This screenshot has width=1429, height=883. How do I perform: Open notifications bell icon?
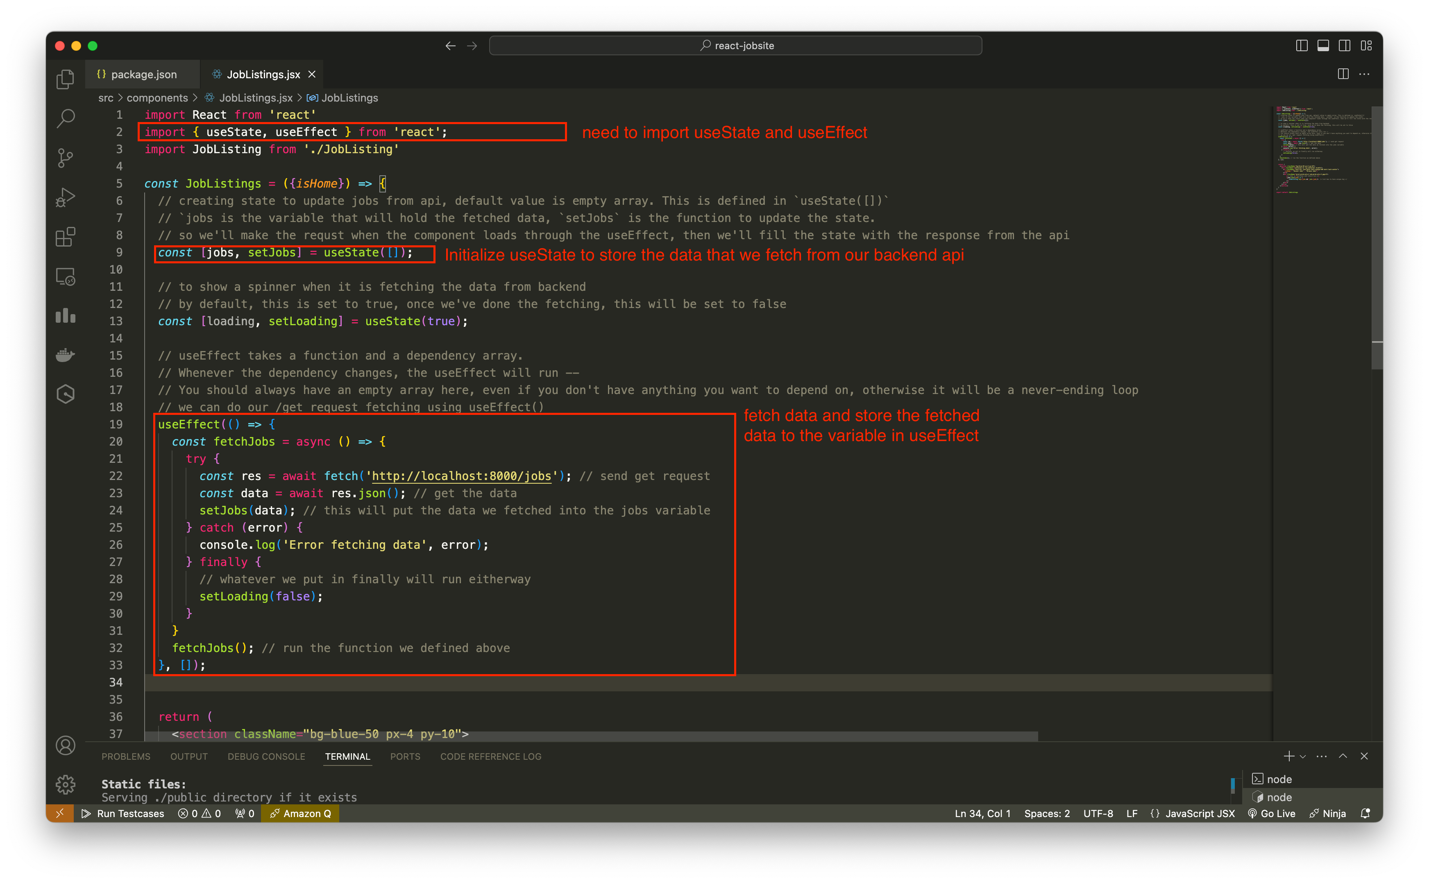[1365, 813]
